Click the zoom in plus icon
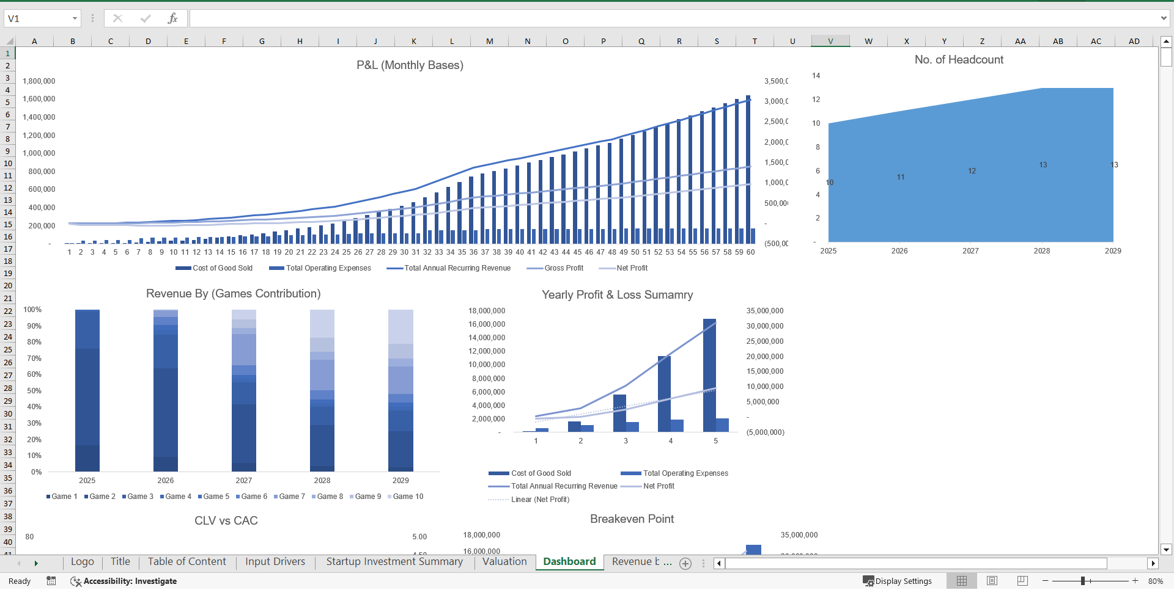This screenshot has height=590, width=1174. pyautogui.click(x=1135, y=581)
